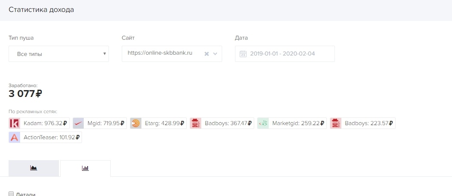The width and height of the screenshot is (452, 196).
Task: Click the 'Kadam: 976.32₽' label
Action: click(45, 123)
